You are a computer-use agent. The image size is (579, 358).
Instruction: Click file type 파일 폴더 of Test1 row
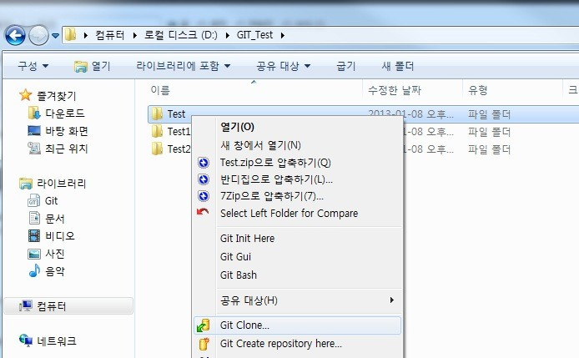point(489,132)
